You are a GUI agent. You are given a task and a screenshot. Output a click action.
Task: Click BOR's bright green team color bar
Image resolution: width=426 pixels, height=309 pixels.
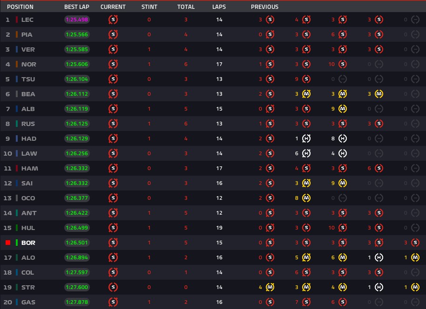(17, 243)
